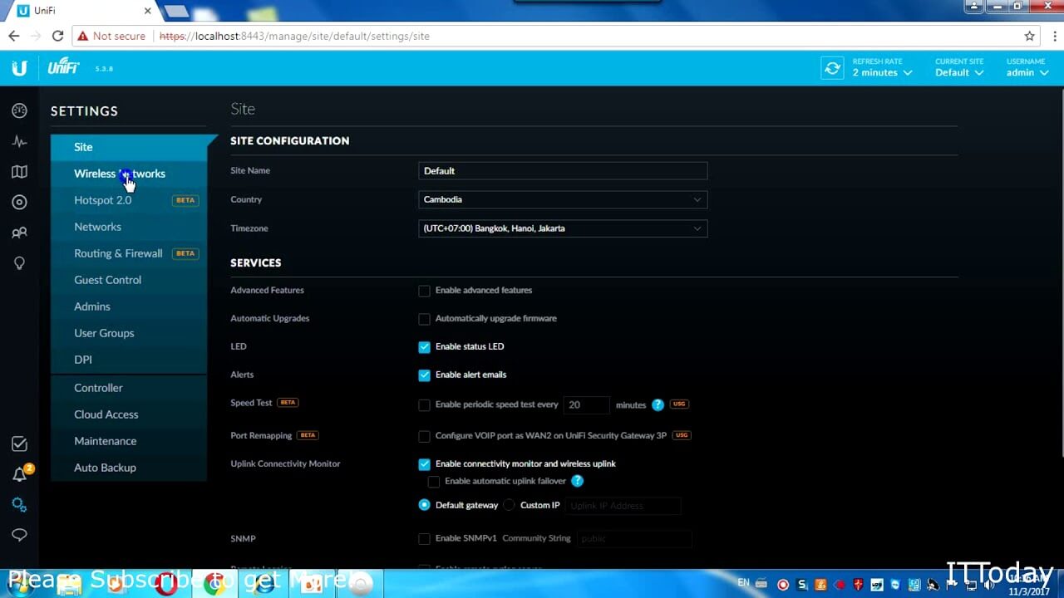This screenshot has height=598, width=1064.
Task: Open the Dashboard panel in UniFi sidebar
Action: pos(19,110)
